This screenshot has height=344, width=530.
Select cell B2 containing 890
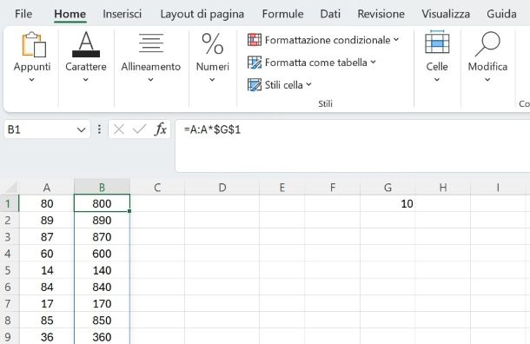tap(102, 221)
